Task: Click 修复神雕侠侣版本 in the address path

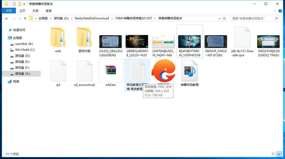Action: click(x=170, y=18)
